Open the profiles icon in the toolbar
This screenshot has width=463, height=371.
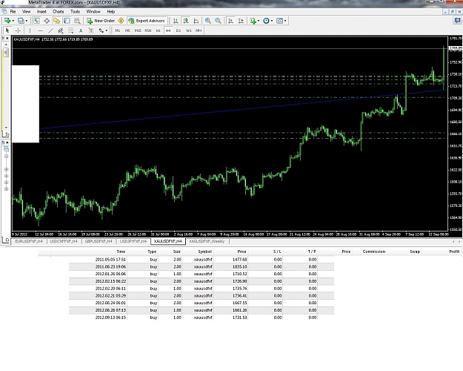[21, 21]
